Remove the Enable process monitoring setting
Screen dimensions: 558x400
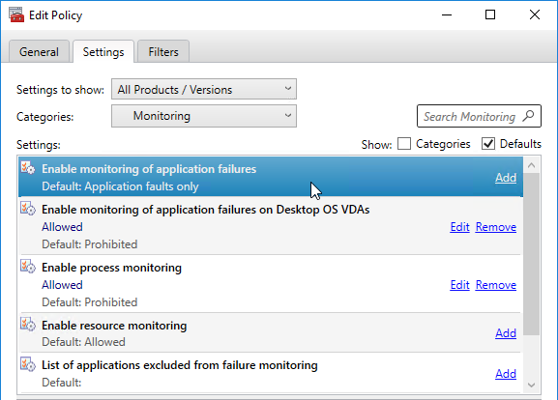496,285
